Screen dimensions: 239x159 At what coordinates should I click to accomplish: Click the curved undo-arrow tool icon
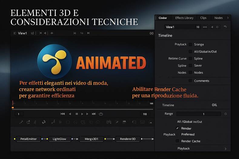tap(91, 122)
